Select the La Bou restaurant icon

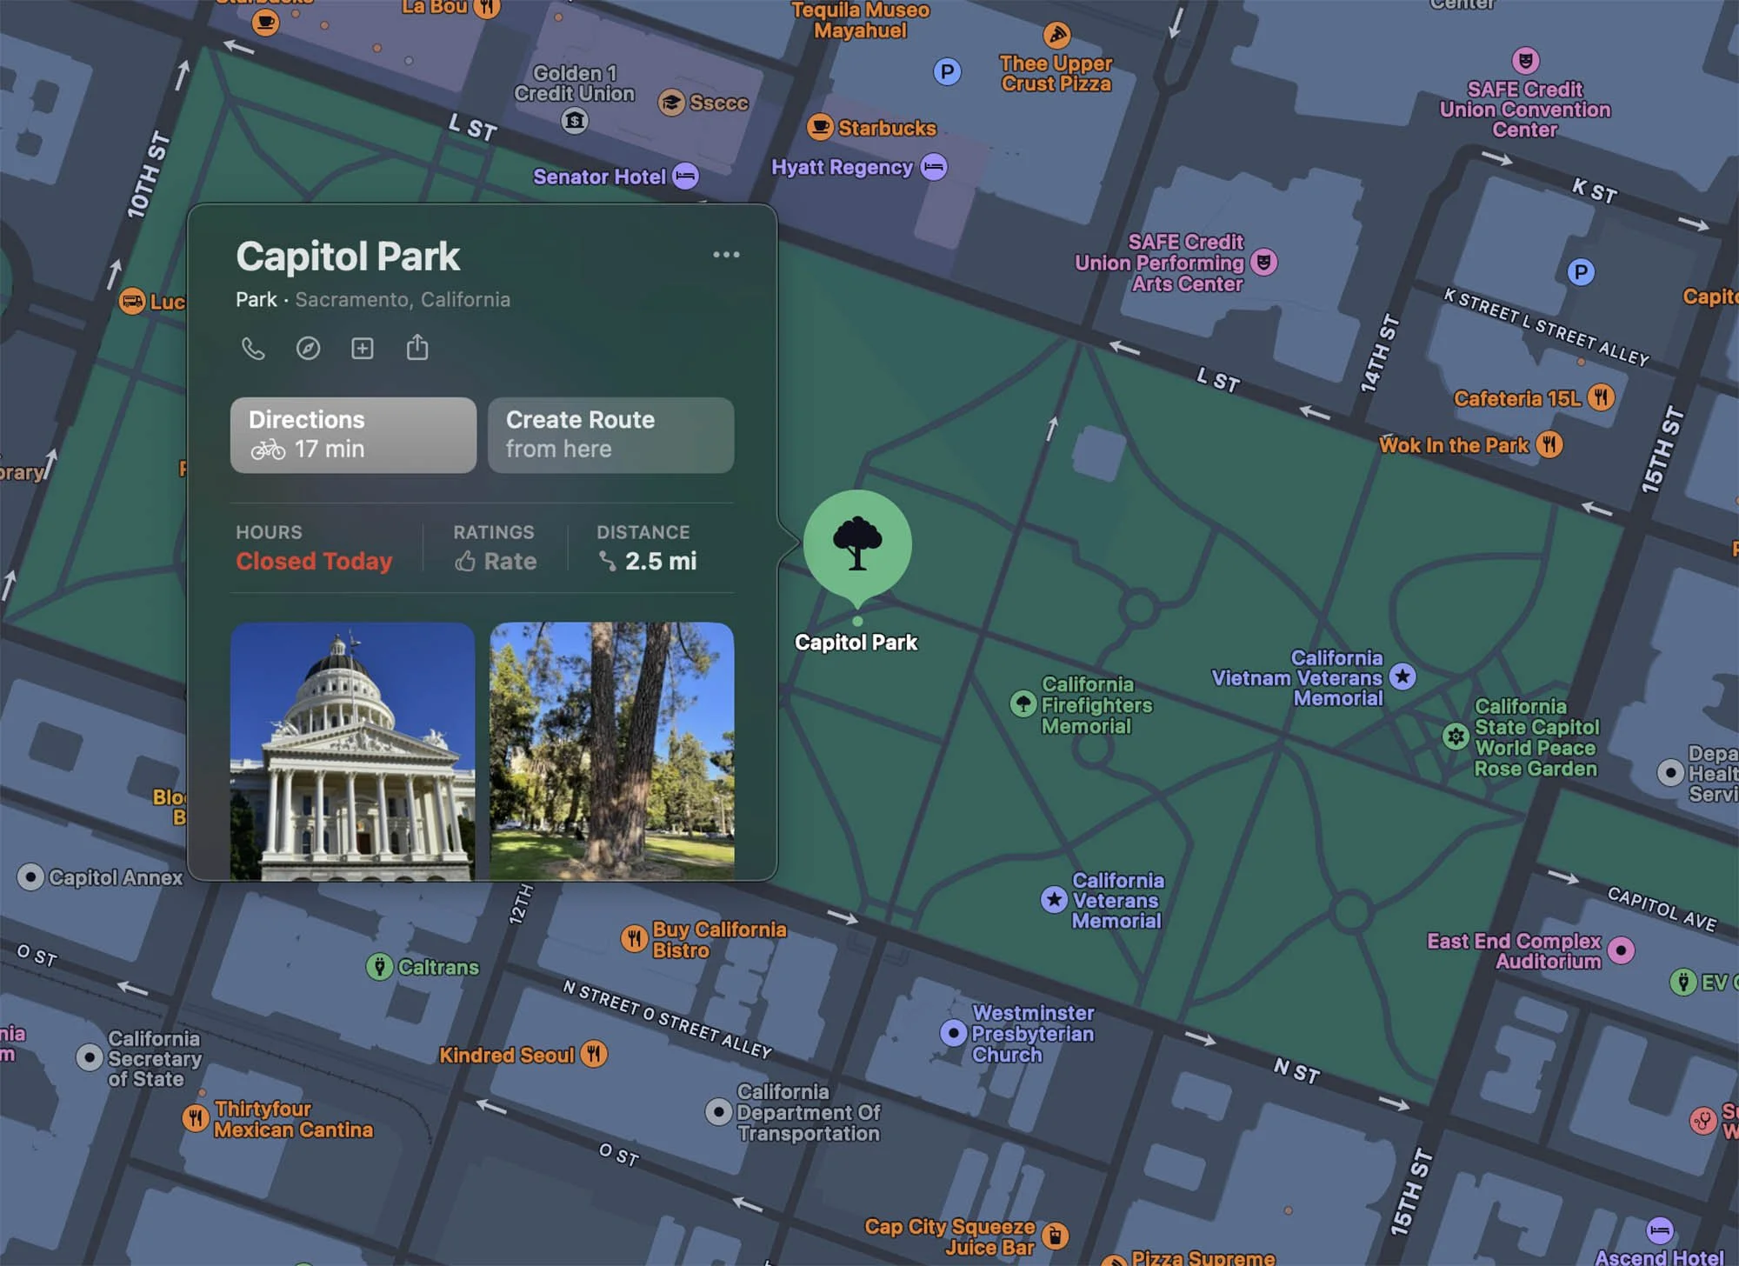click(487, 8)
